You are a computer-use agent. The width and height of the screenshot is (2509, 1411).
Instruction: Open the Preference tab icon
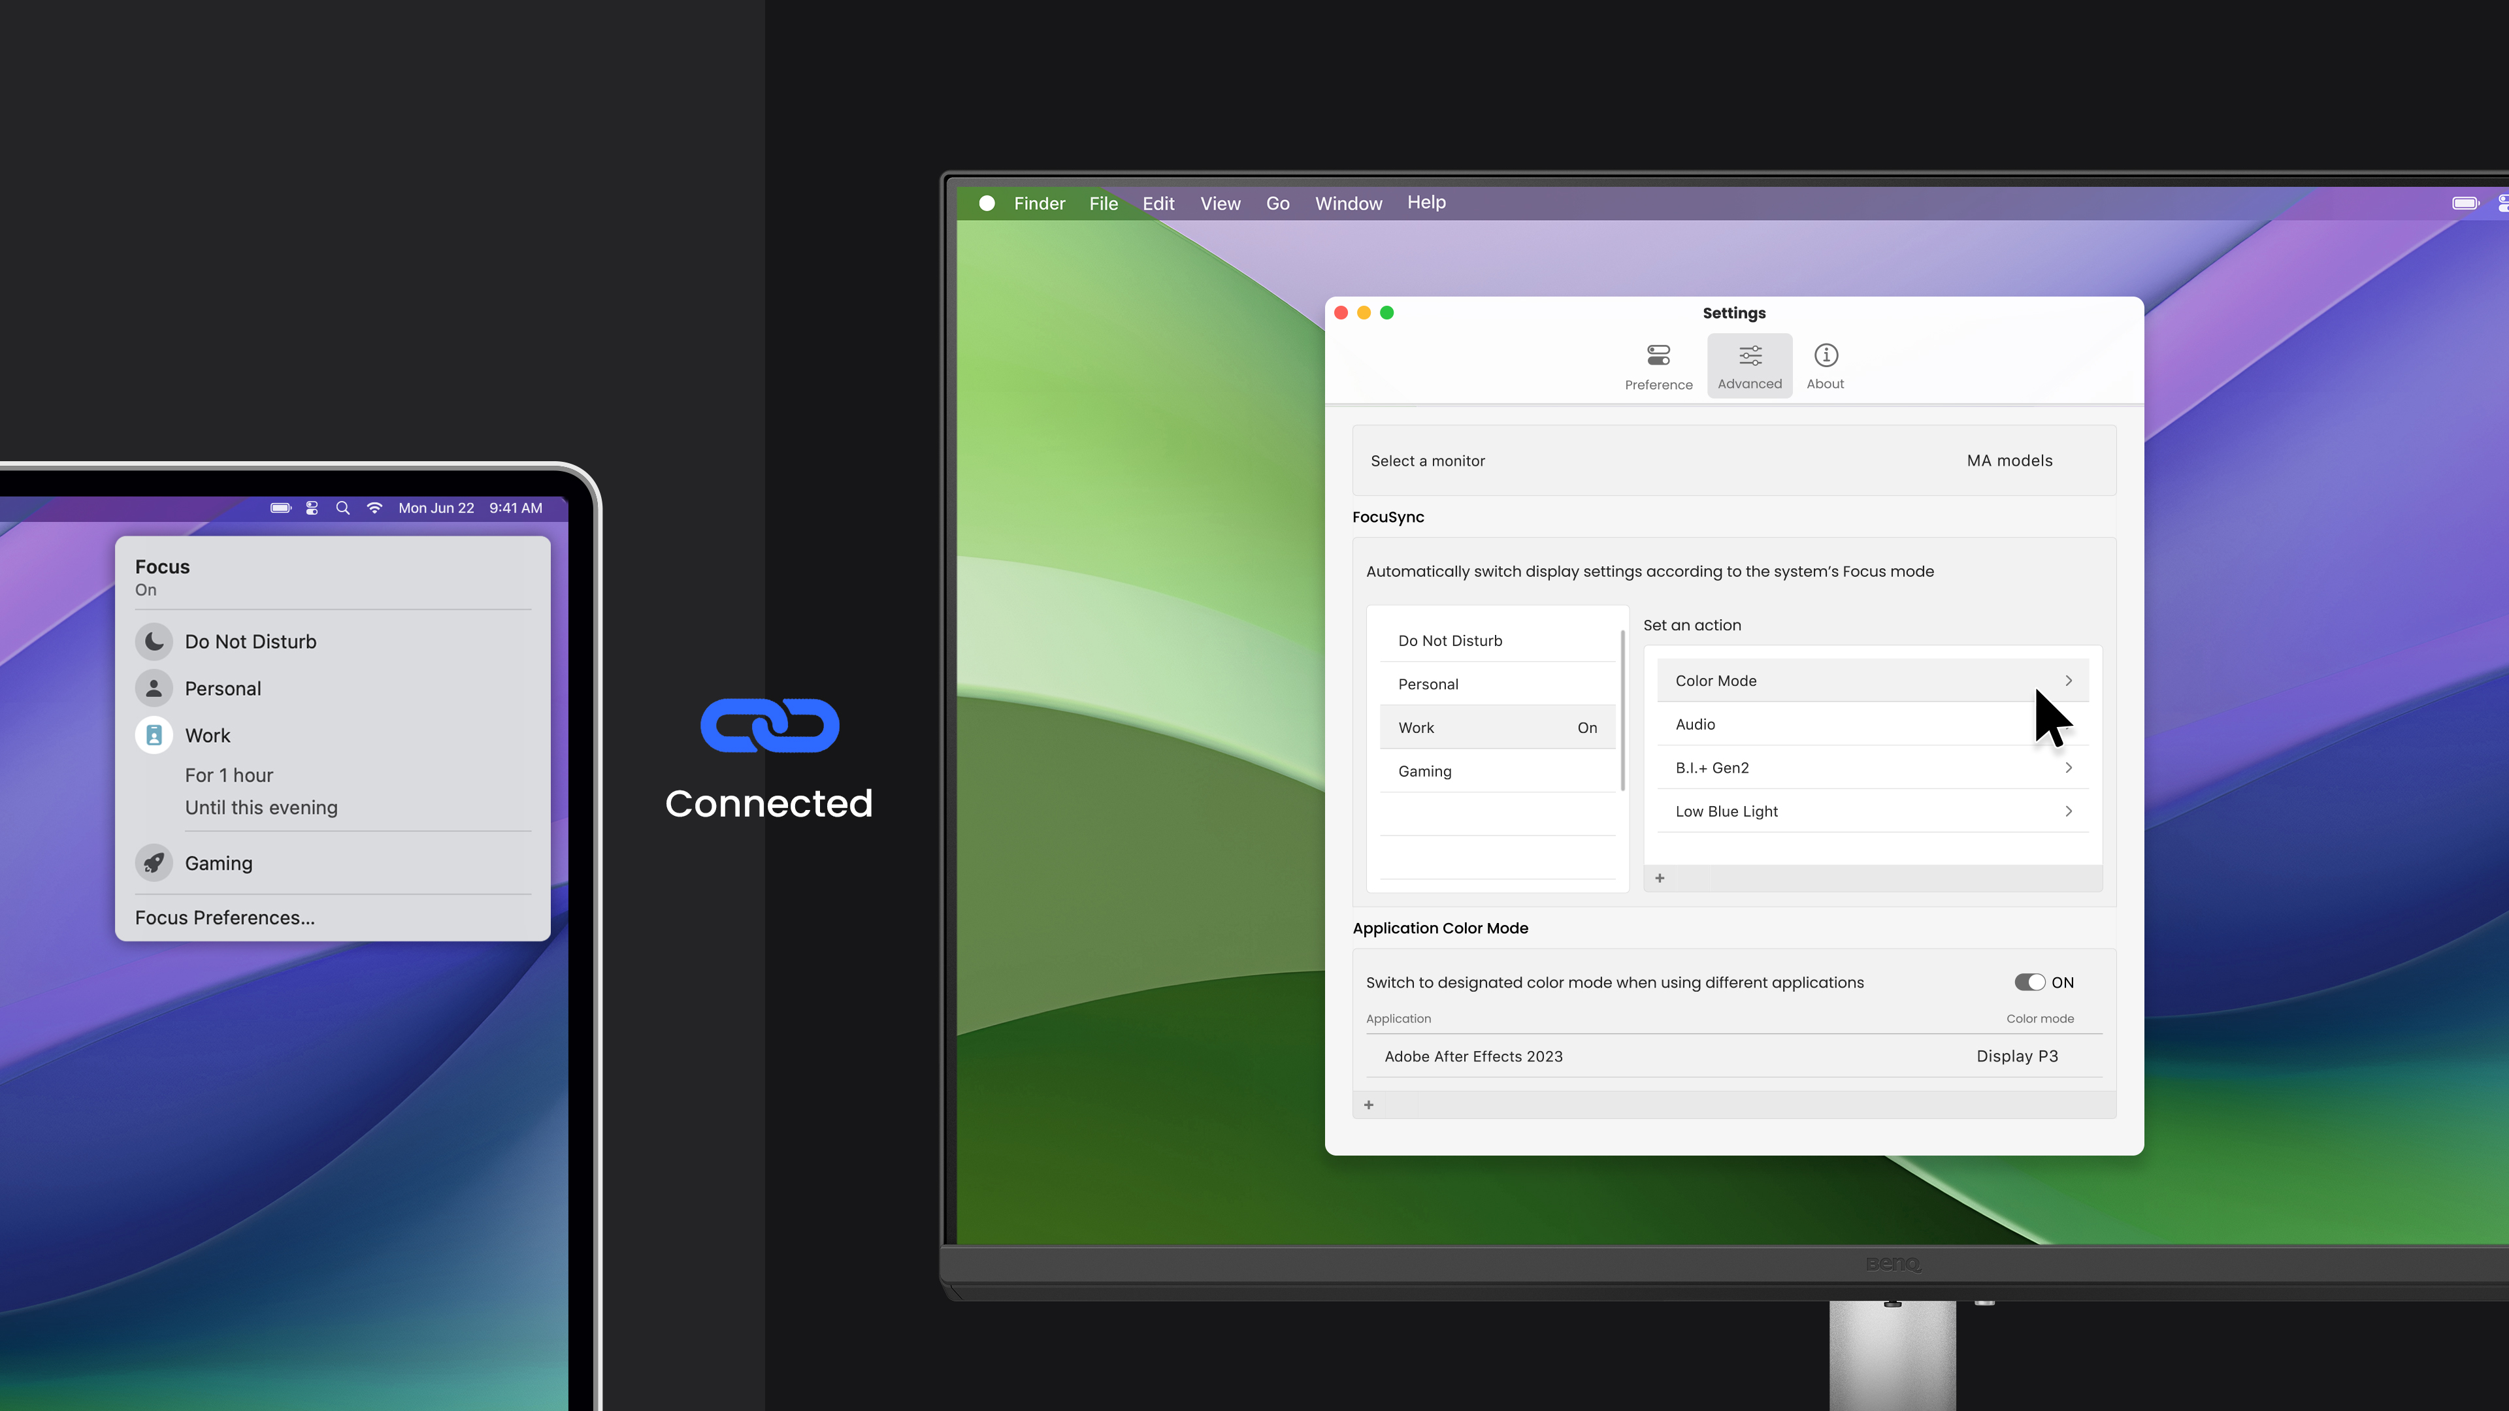click(1658, 355)
